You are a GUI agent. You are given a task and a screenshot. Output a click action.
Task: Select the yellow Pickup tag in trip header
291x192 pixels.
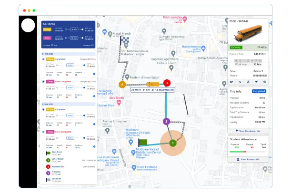pyautogui.click(x=47, y=29)
